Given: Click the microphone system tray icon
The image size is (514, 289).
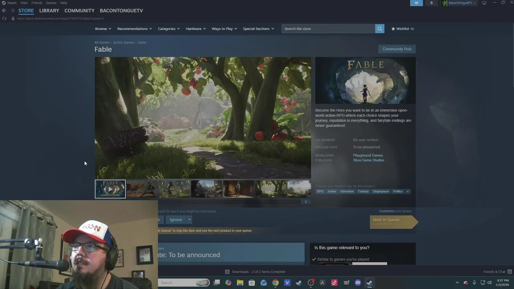Looking at the screenshot, I should point(474,283).
